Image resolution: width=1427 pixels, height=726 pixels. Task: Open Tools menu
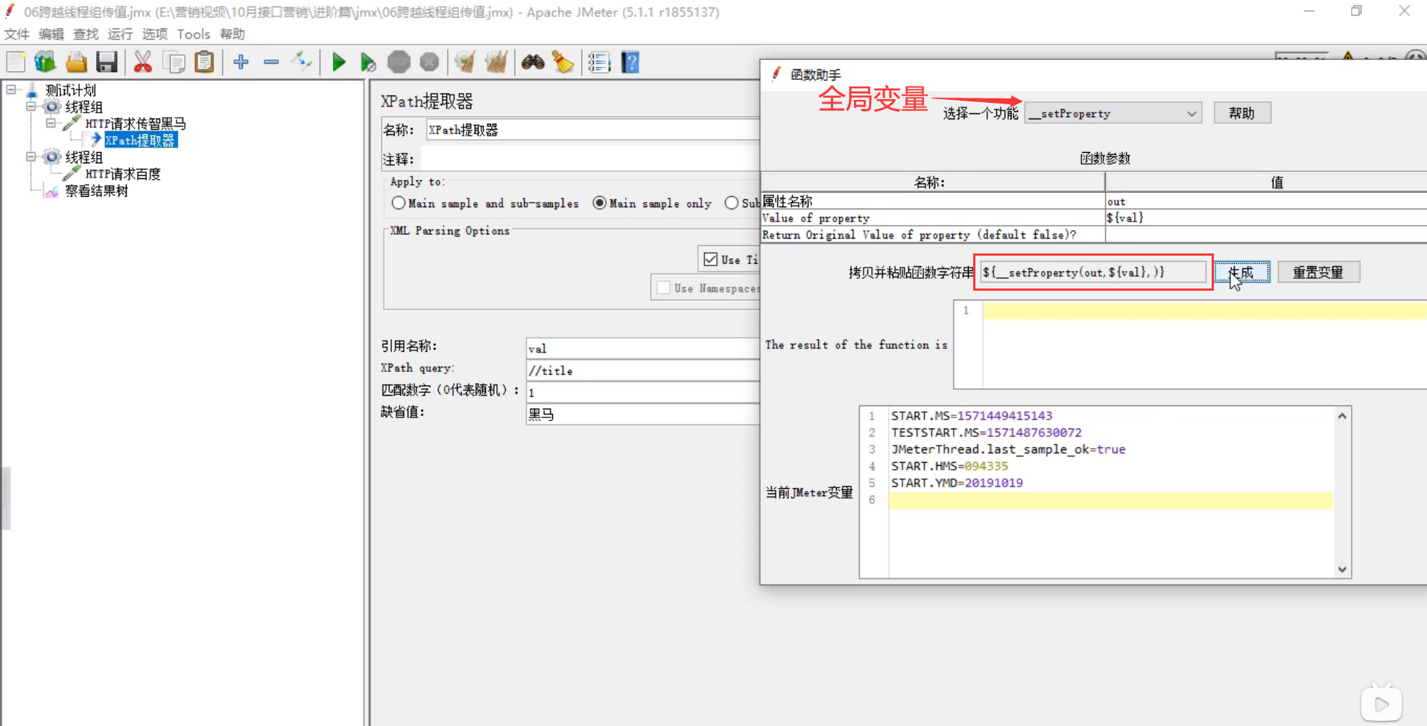pos(194,34)
